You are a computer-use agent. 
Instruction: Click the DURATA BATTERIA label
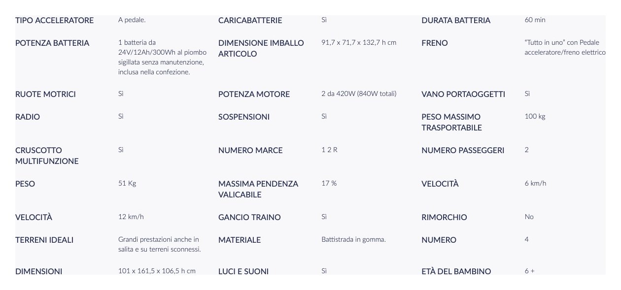[456, 21]
